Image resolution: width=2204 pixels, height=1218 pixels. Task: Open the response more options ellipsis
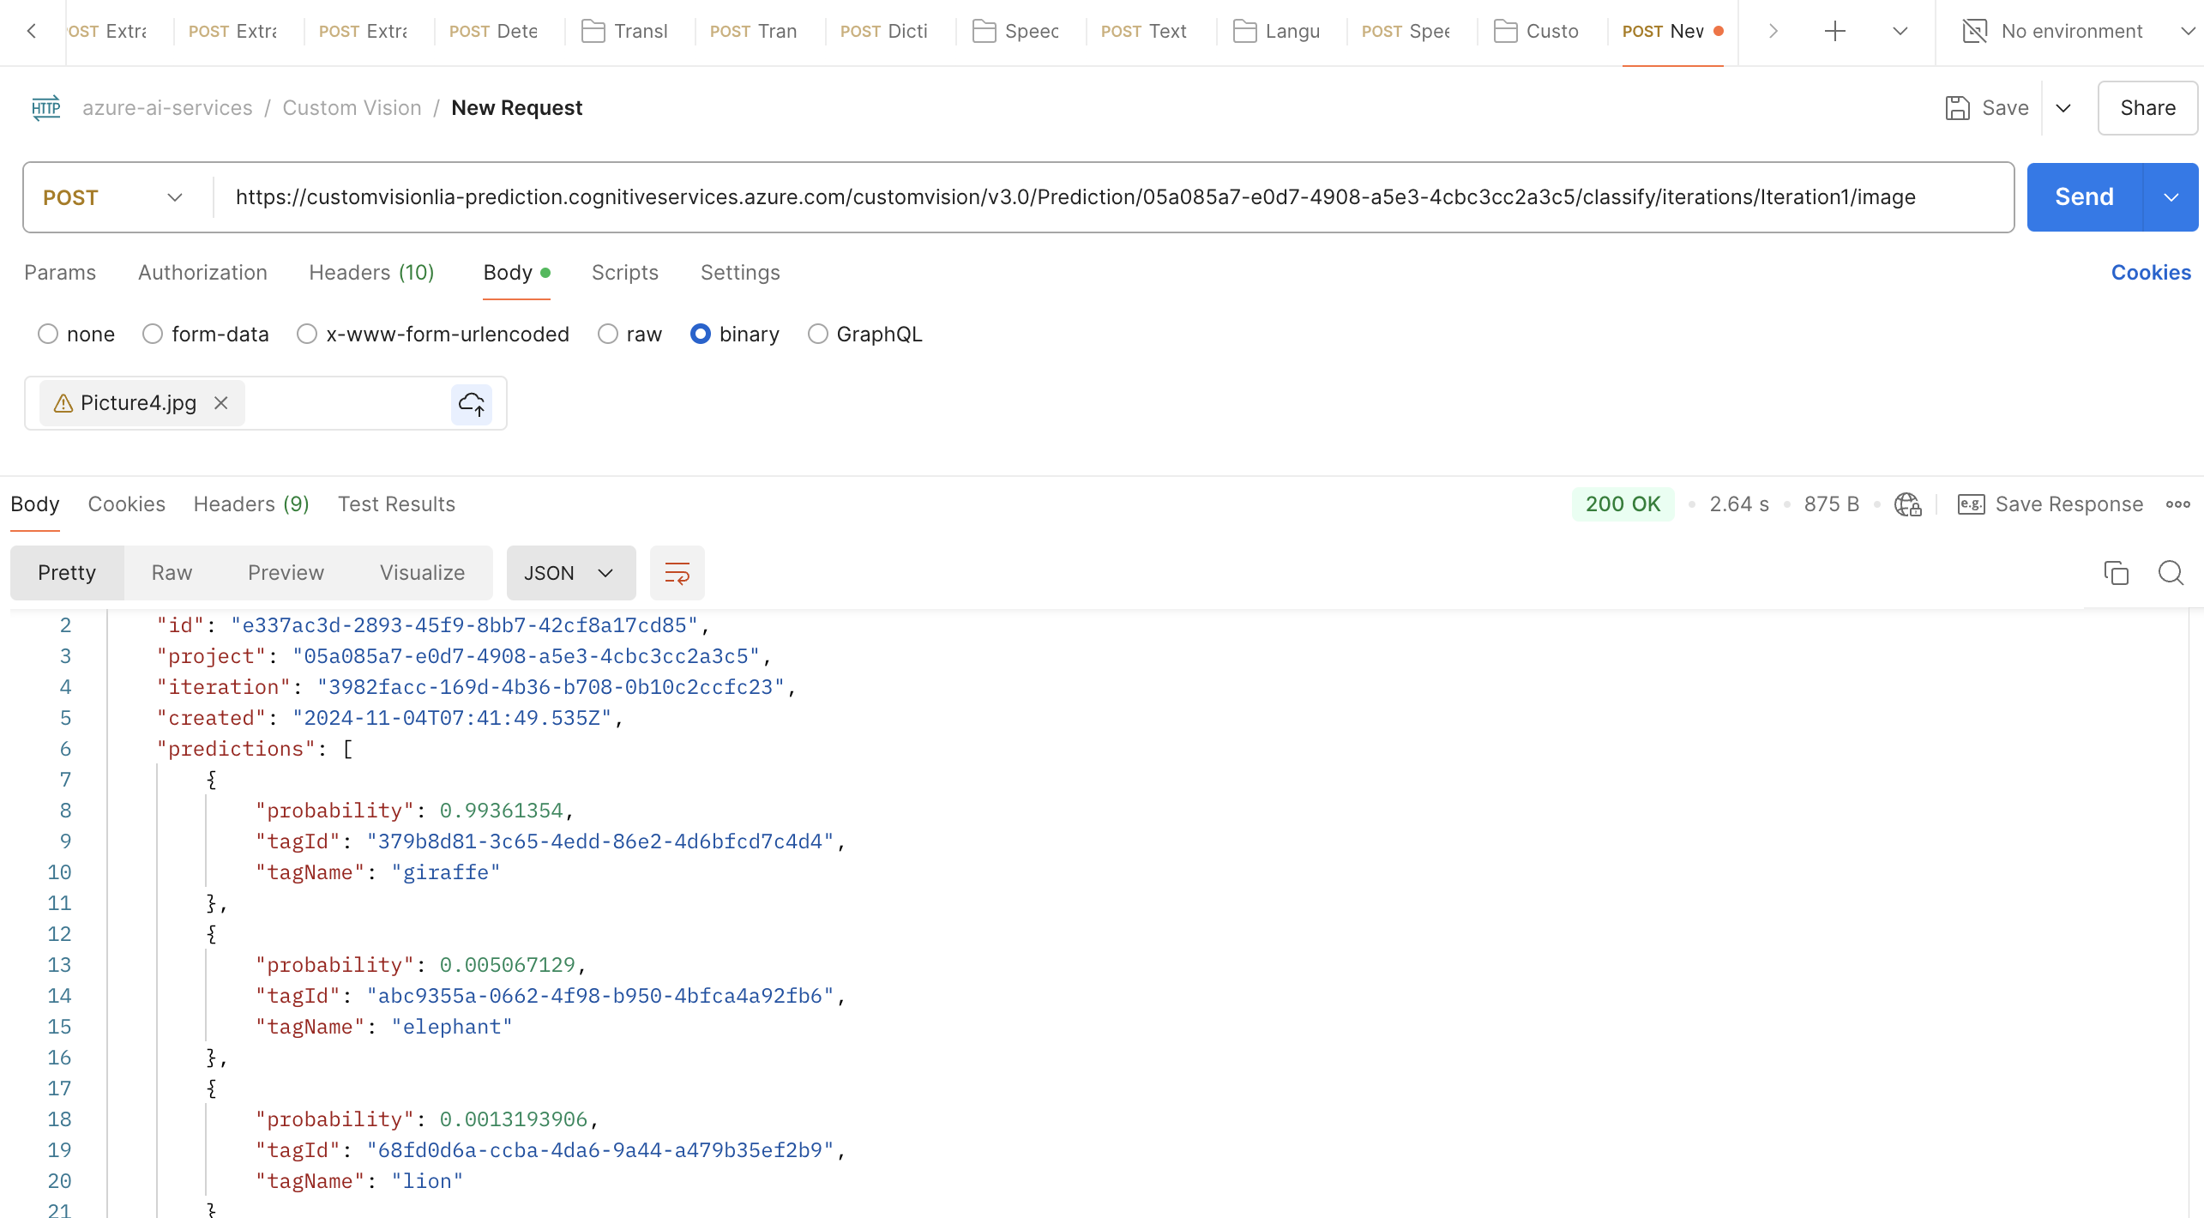pos(2177,504)
